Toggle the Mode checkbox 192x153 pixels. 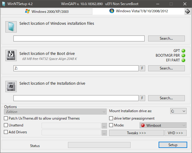coord(111,125)
